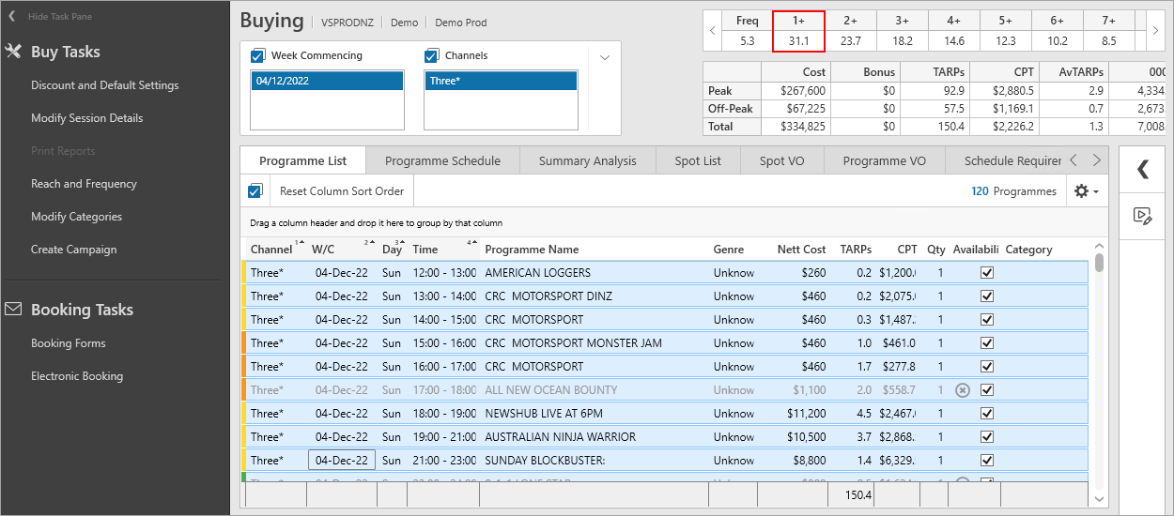Image resolution: width=1174 pixels, height=516 pixels.
Task: Click the programme list vertical scrollbar thumb
Action: pyautogui.click(x=1100, y=262)
